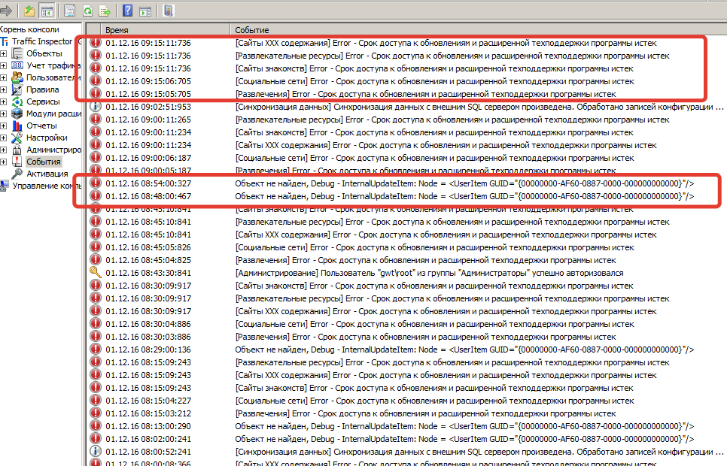The width and height of the screenshot is (727, 466).
Task: Select 09:02:51:953 Синхронизация данных event text
Action: [479, 107]
